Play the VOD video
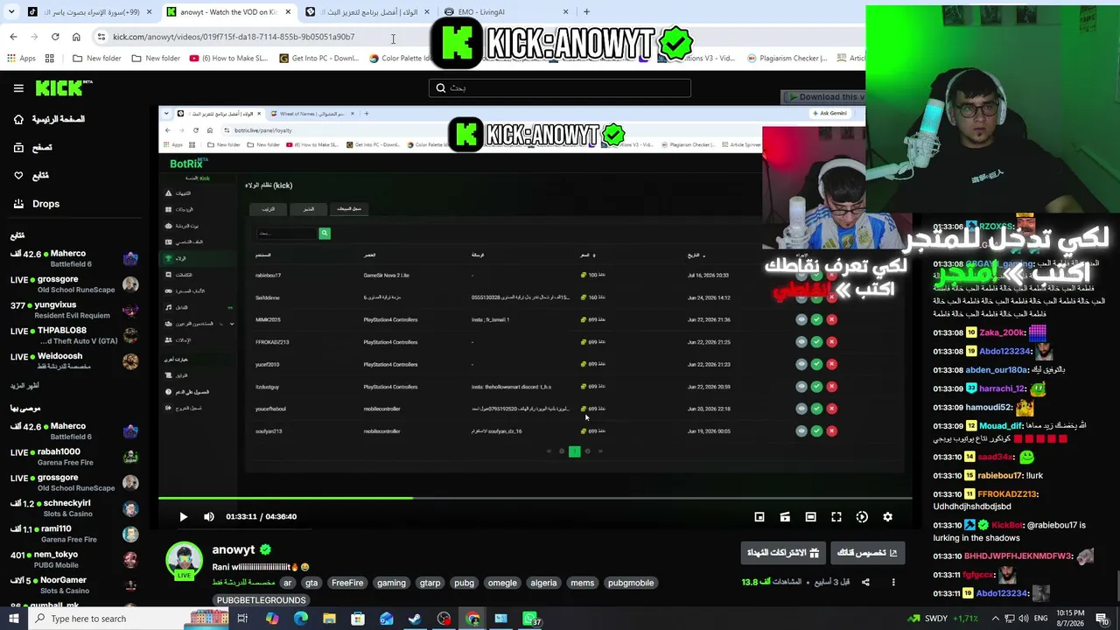1120x630 pixels. (x=183, y=517)
